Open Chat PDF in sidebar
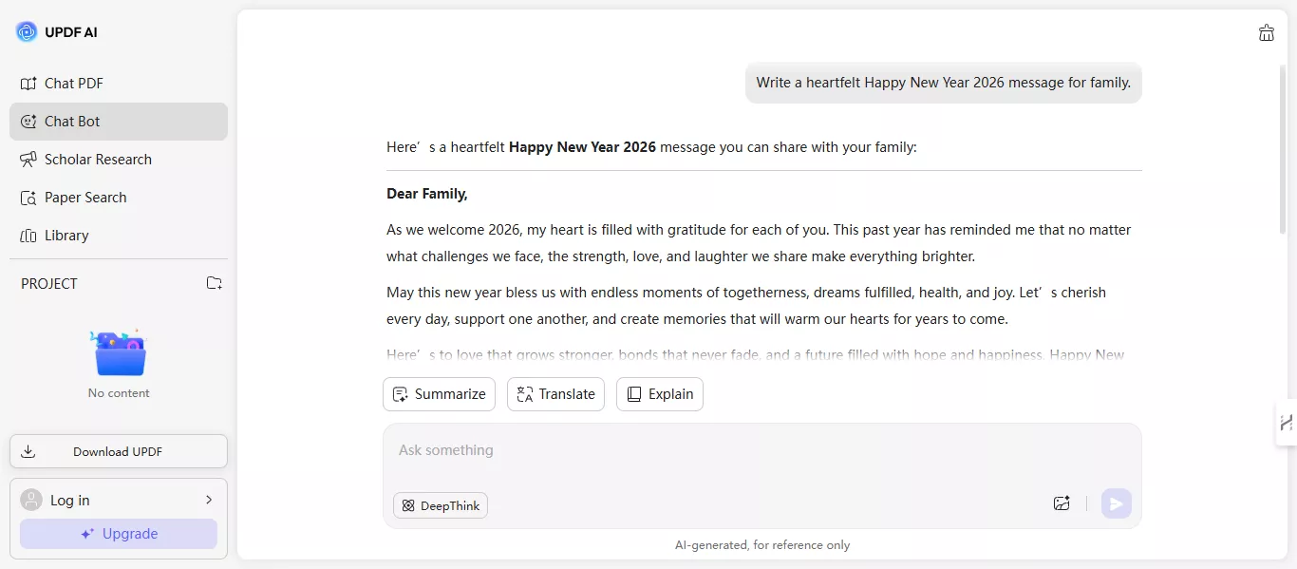This screenshot has height=569, width=1297. pos(74,84)
